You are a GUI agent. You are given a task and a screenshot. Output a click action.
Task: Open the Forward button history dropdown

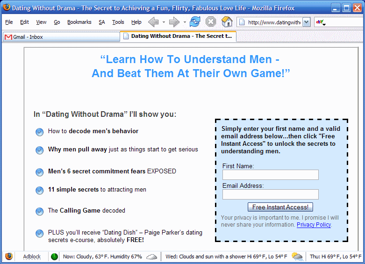pos(185,22)
